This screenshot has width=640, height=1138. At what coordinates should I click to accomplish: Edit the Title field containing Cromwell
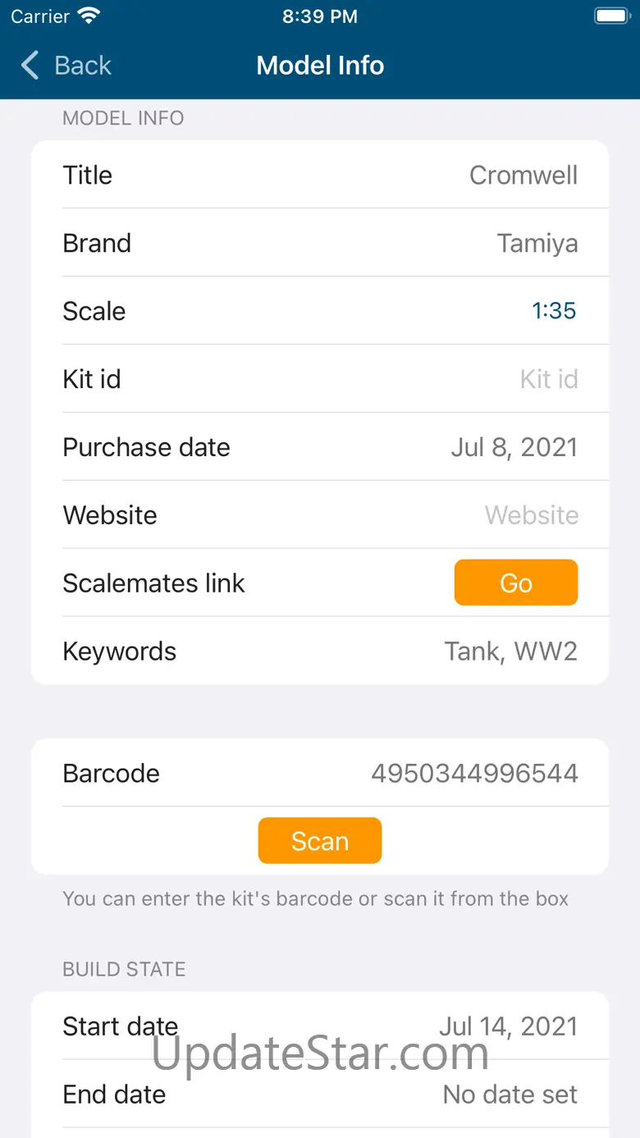pos(523,175)
